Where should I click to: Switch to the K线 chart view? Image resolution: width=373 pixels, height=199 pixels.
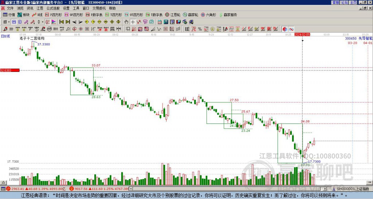[x=38, y=15]
